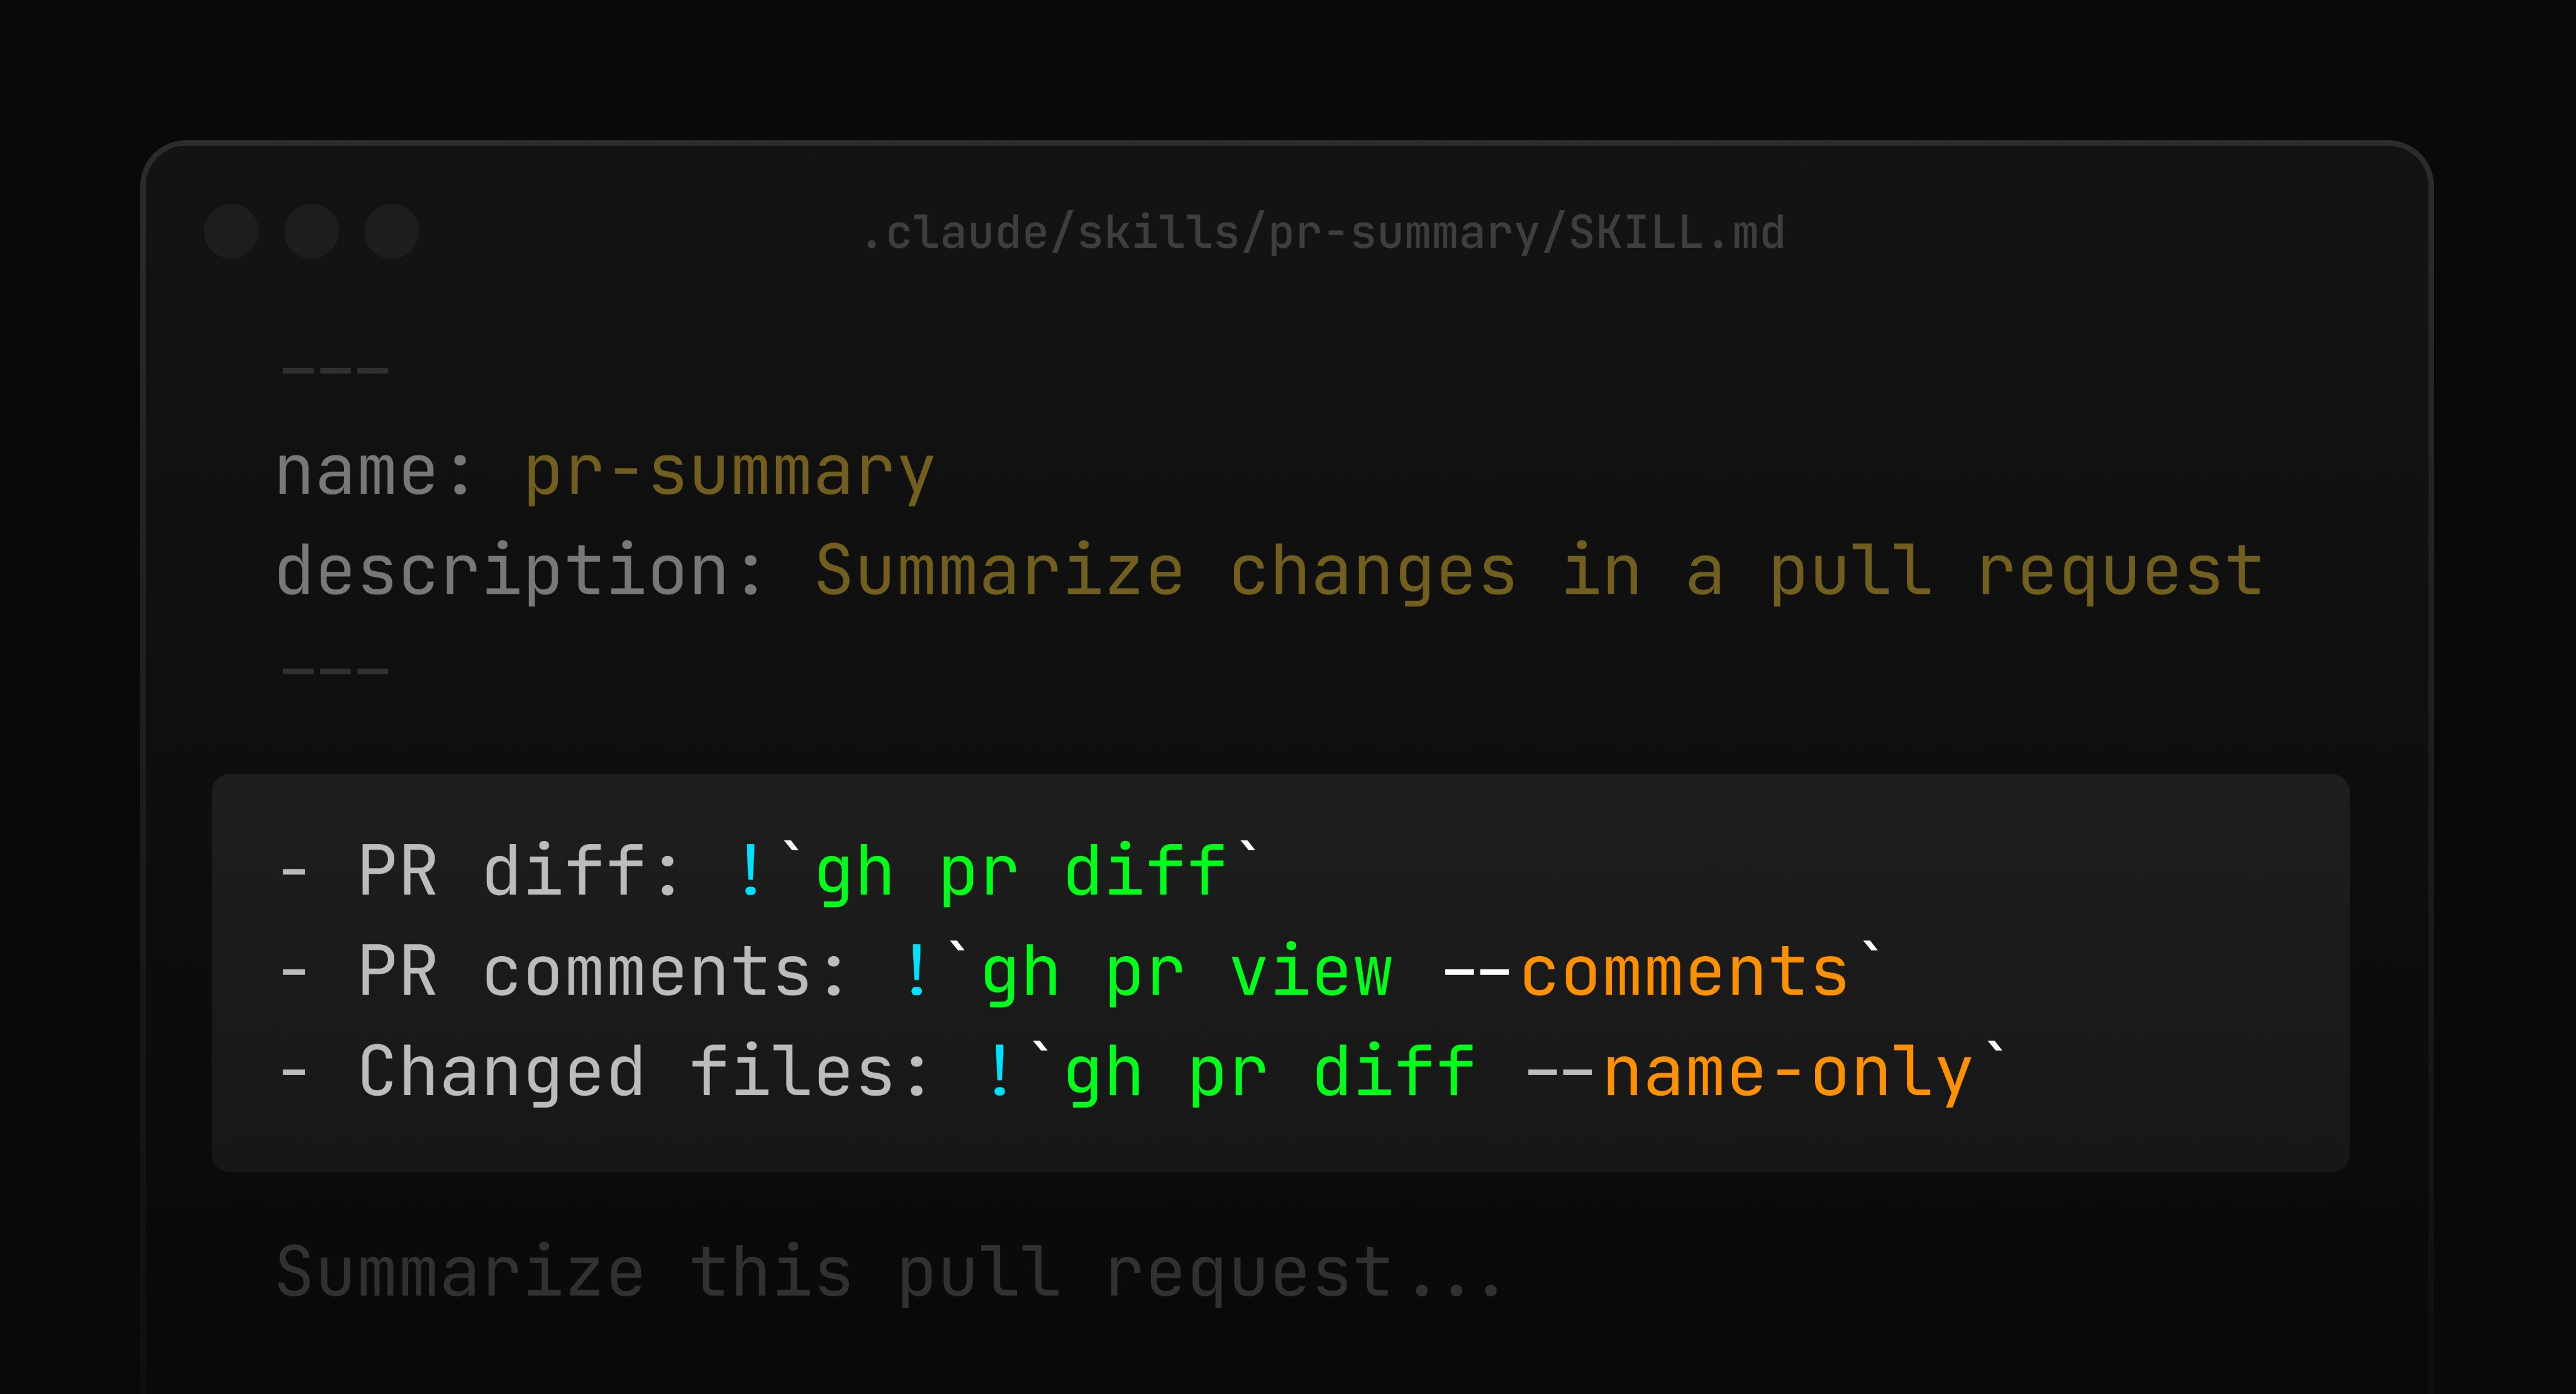Click the third window control dot
This screenshot has width=2576, height=1394.
pos(391,232)
